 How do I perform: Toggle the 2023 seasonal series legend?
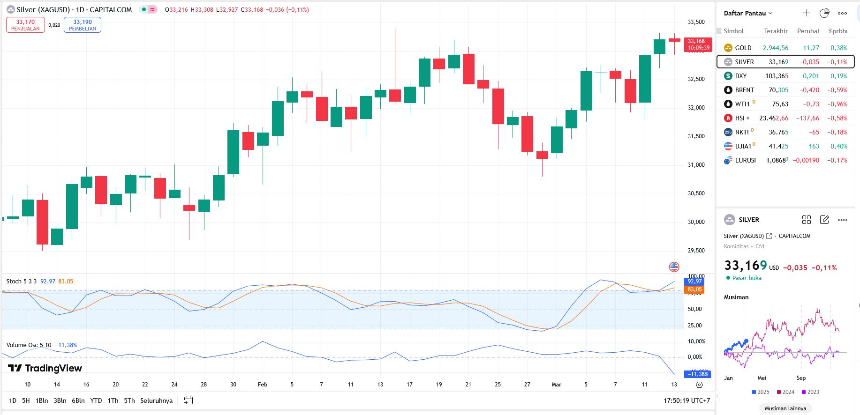coord(810,392)
